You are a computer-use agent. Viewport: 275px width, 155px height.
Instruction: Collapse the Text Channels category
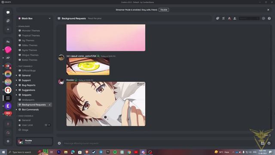25,66
